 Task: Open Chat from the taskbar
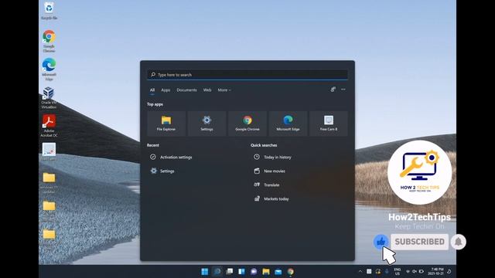(254, 271)
